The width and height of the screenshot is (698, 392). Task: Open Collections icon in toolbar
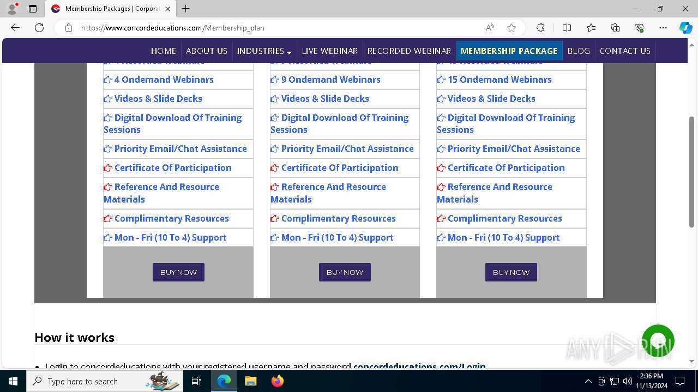(615, 28)
